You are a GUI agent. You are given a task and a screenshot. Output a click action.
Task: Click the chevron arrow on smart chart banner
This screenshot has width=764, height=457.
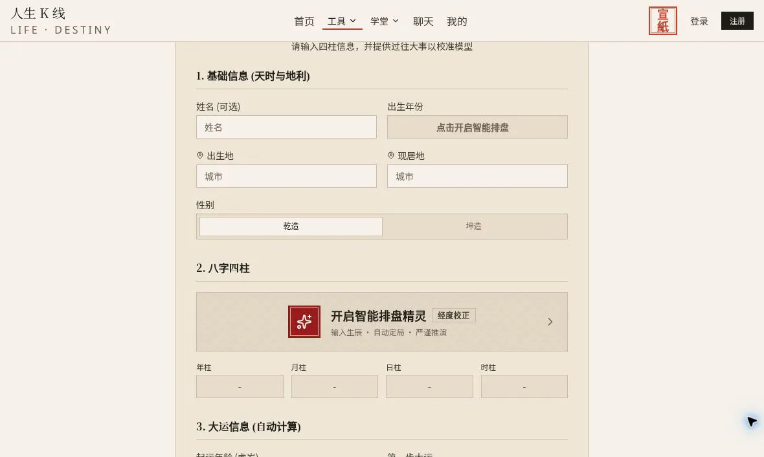point(550,322)
